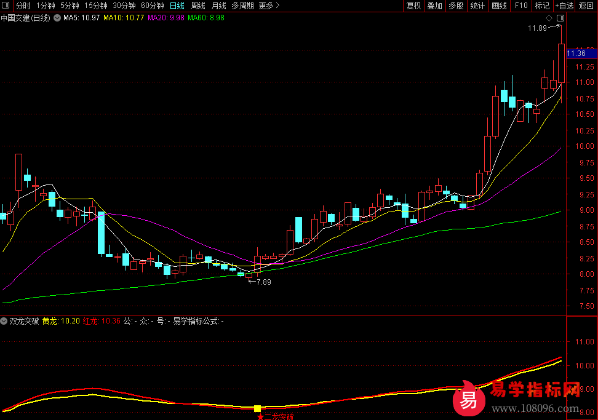Click the 11.36 current price tag
This screenshot has height=420, width=598.
click(x=581, y=53)
